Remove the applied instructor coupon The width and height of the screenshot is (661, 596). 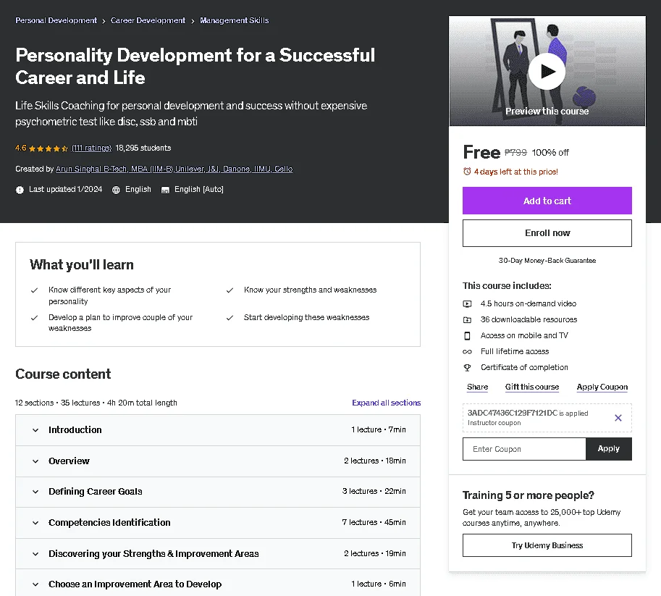(x=618, y=418)
